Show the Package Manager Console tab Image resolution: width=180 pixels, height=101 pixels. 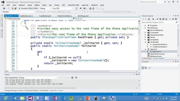click(x=14, y=90)
